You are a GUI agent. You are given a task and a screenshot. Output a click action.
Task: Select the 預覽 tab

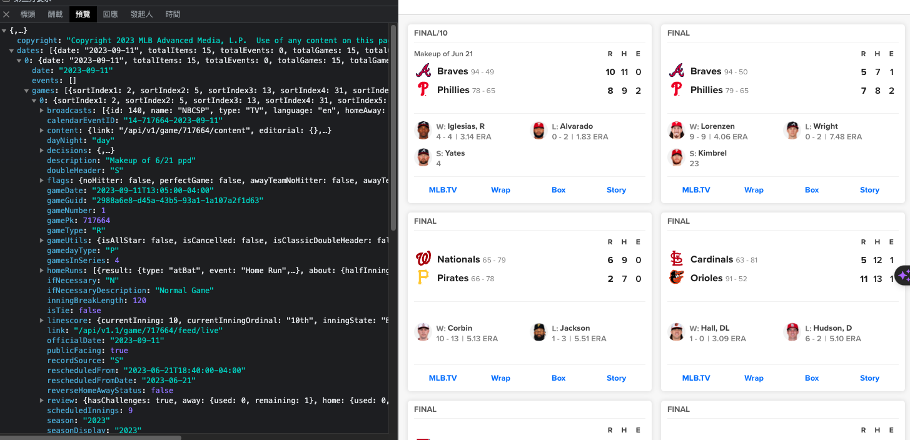83,14
